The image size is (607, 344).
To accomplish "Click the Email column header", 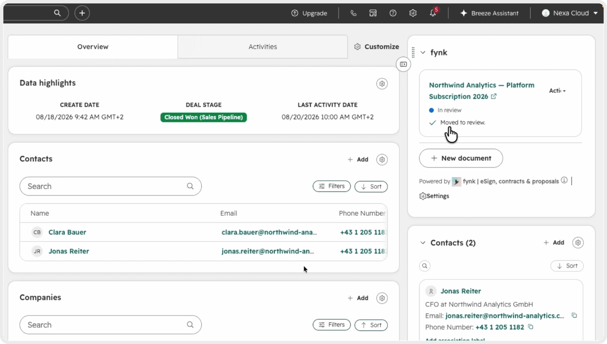I will point(229,213).
